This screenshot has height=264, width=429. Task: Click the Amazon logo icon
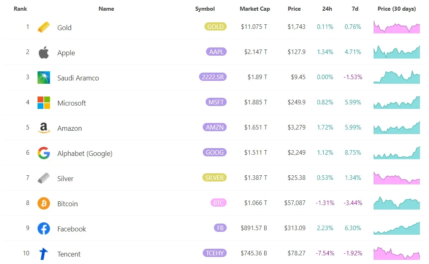click(43, 128)
